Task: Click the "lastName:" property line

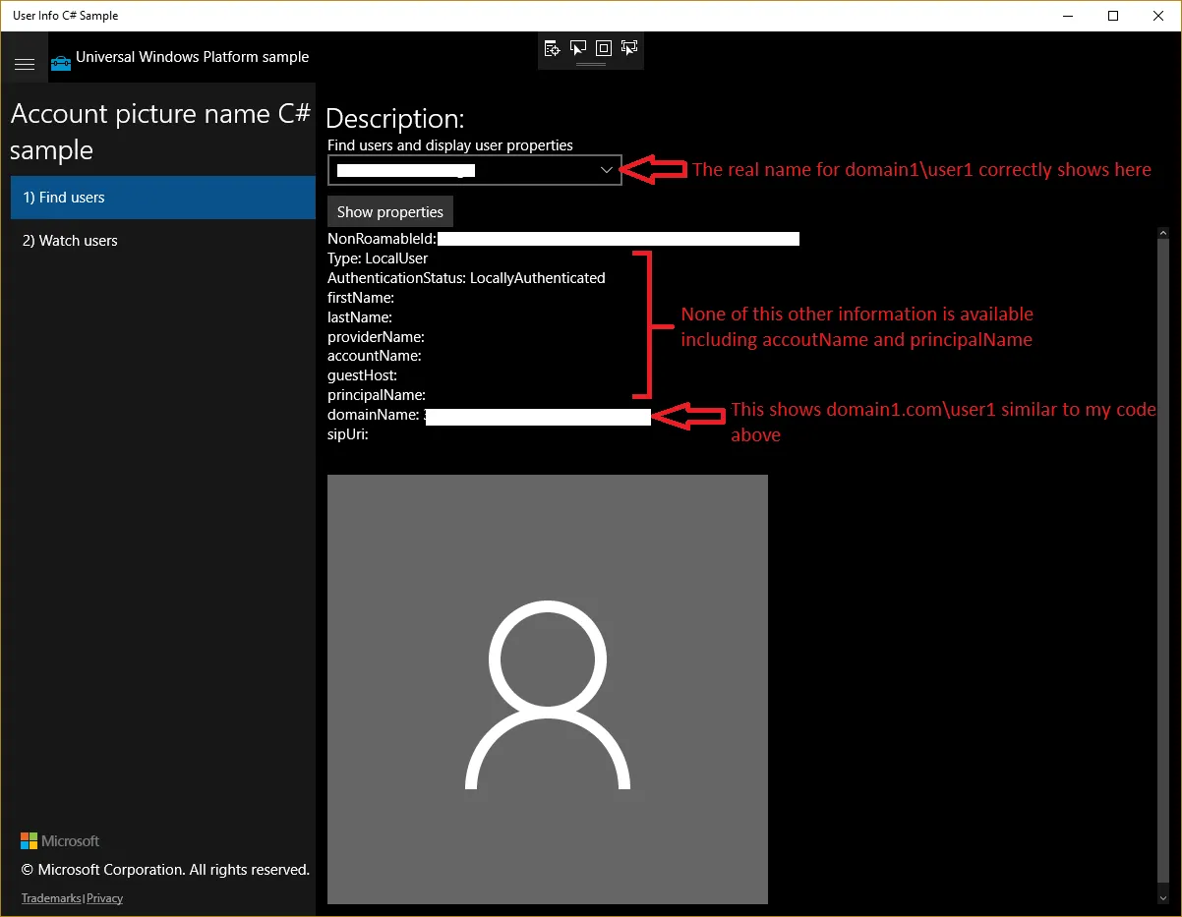Action: coord(360,317)
